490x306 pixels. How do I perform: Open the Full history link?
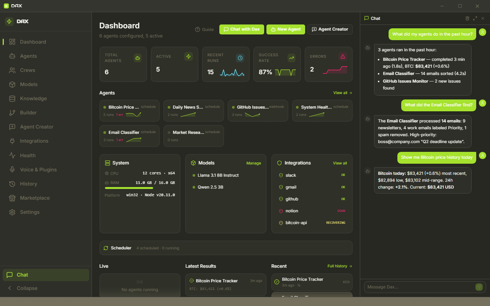pos(340,266)
